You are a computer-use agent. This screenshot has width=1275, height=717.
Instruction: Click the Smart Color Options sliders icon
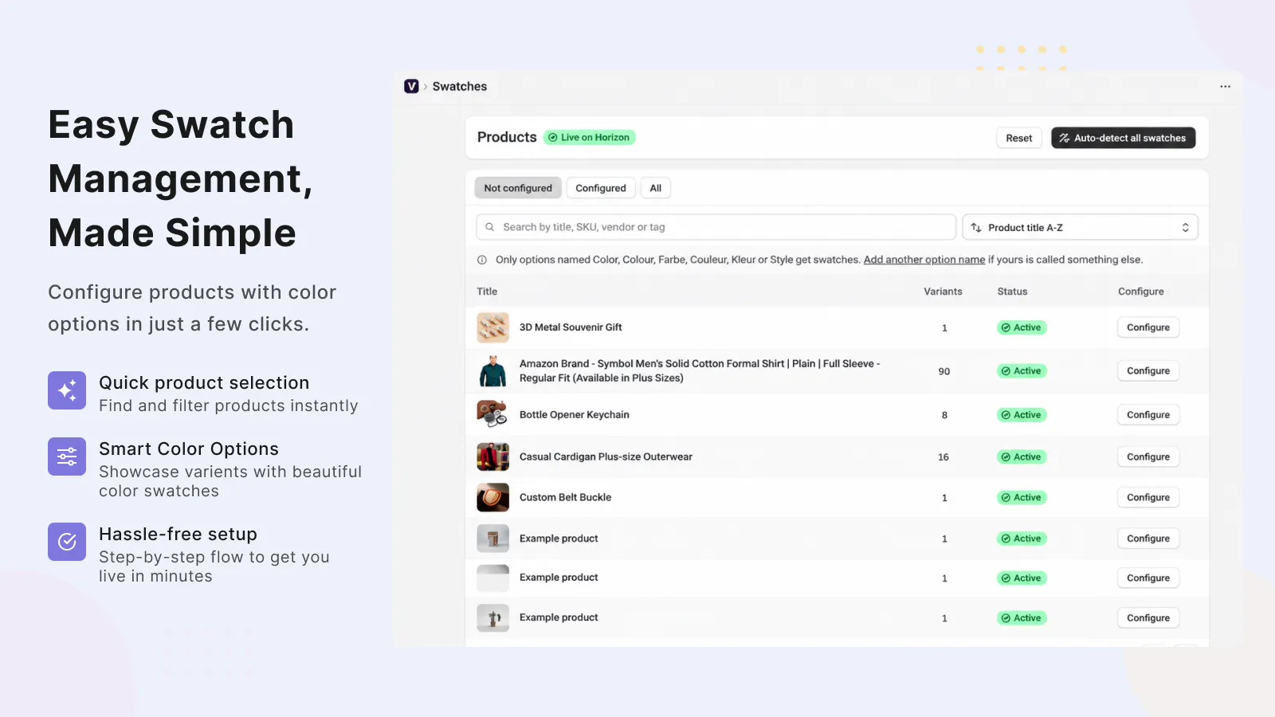coord(67,456)
